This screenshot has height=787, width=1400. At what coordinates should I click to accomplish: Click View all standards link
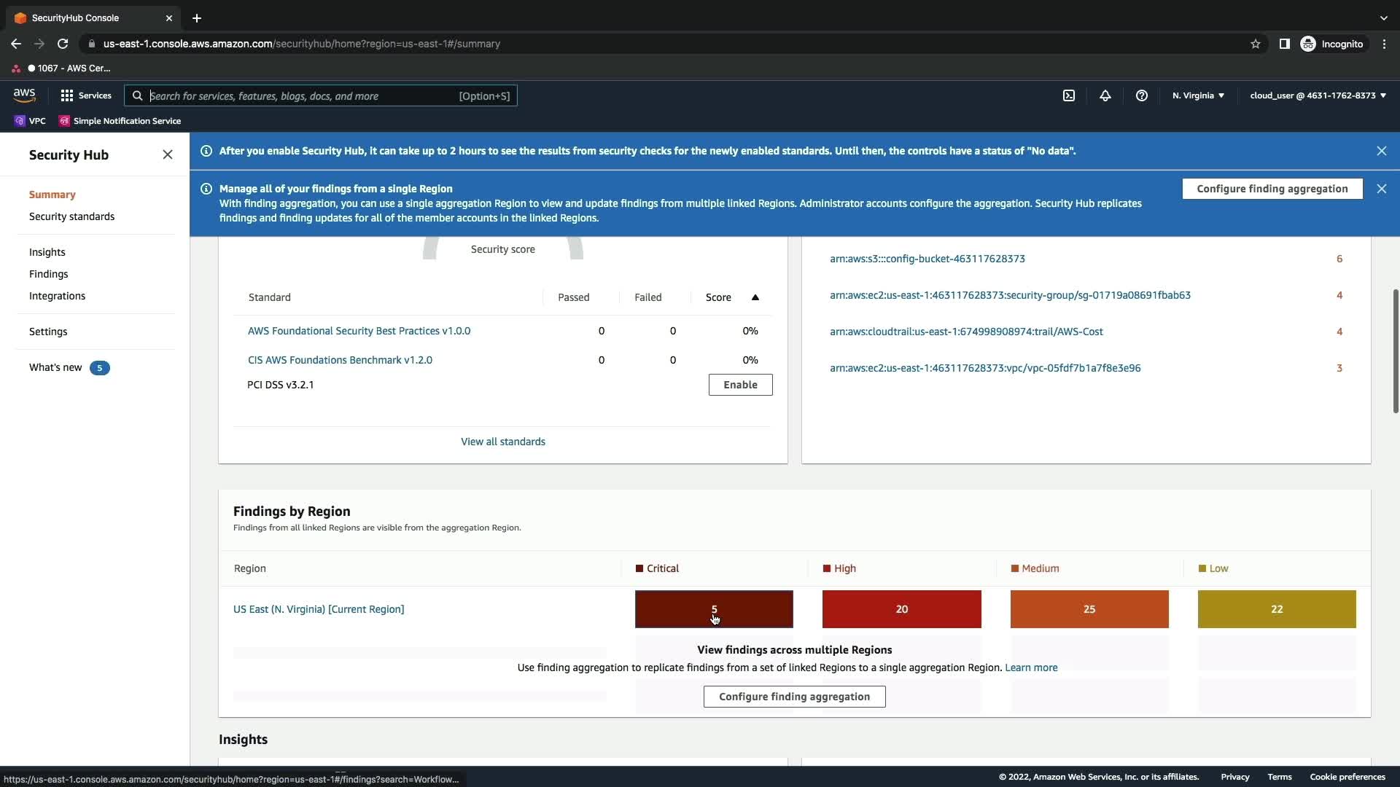coord(503,442)
